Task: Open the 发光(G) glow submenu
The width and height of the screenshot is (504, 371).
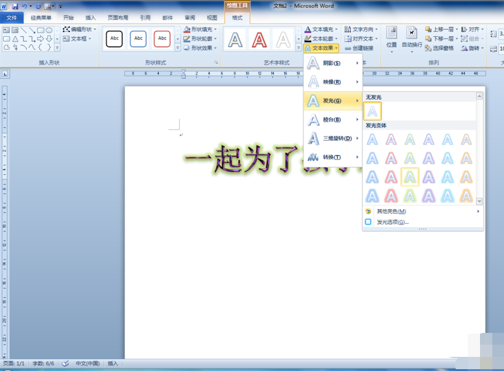Action: (333, 101)
